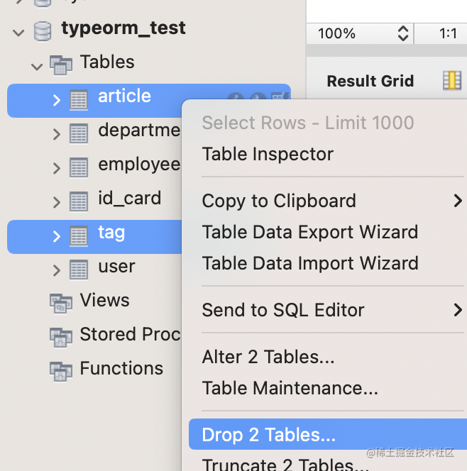Click the Stored Procedures folder icon

61,336
